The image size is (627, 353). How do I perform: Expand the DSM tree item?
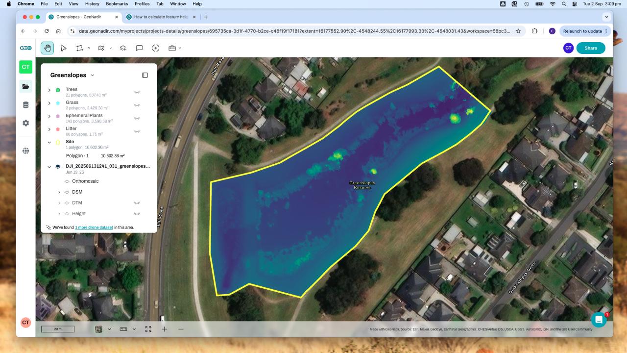[x=59, y=192]
